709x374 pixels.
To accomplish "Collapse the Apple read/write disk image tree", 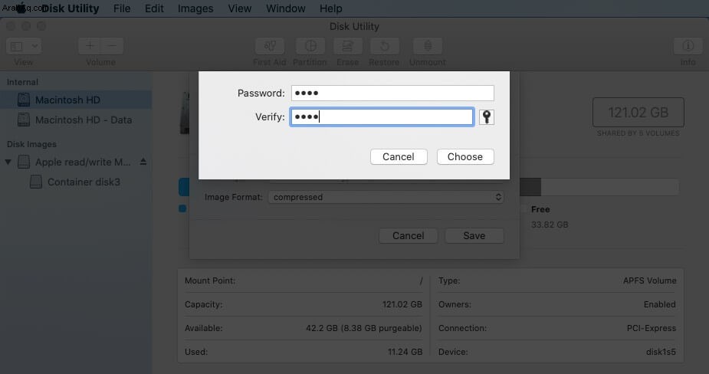I will pos(8,162).
